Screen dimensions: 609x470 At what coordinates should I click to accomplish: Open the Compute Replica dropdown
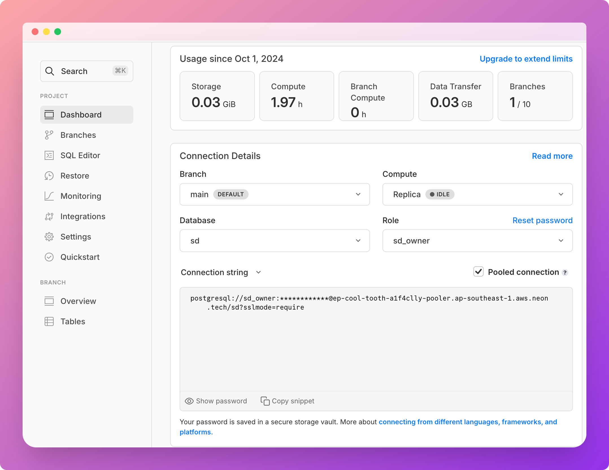coord(477,194)
